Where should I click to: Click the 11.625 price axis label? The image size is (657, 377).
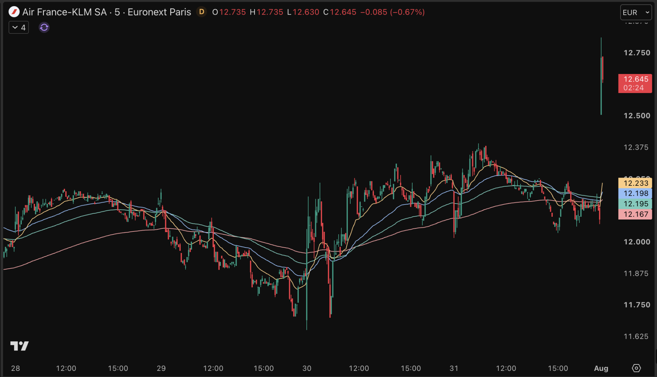[636, 336]
